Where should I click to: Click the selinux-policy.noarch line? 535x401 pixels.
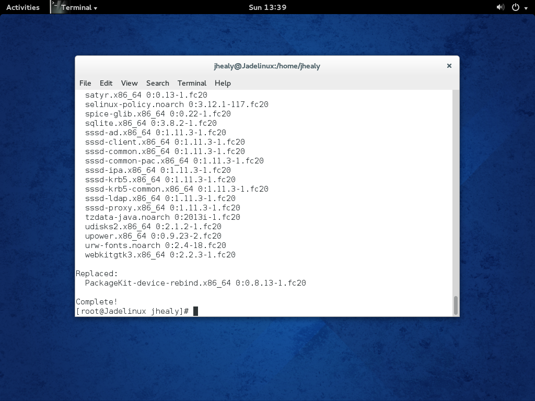pyautogui.click(x=177, y=104)
